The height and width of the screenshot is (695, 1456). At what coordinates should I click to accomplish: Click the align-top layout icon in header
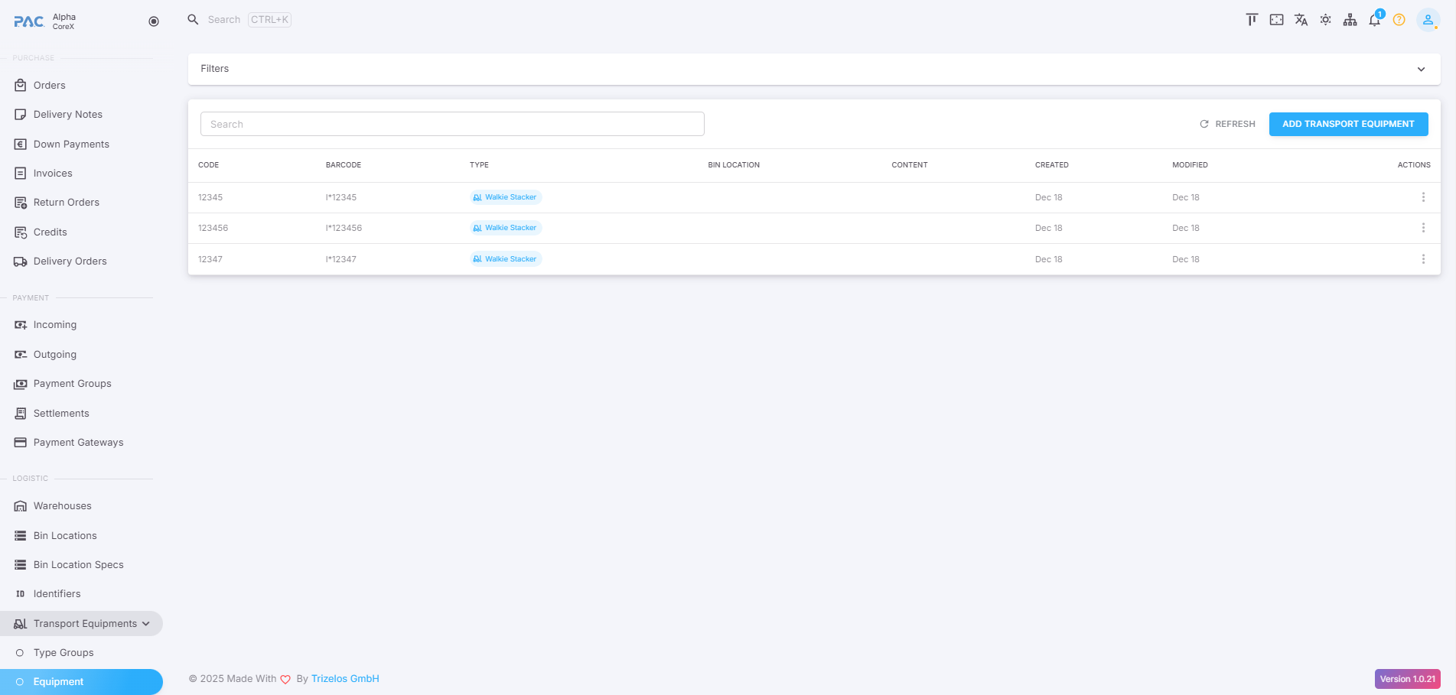click(1252, 20)
